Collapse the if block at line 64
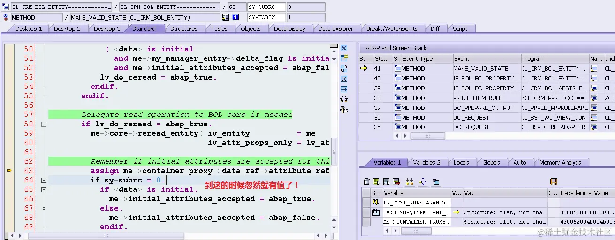Image resolution: width=615 pixels, height=240 pixels. click(44, 180)
